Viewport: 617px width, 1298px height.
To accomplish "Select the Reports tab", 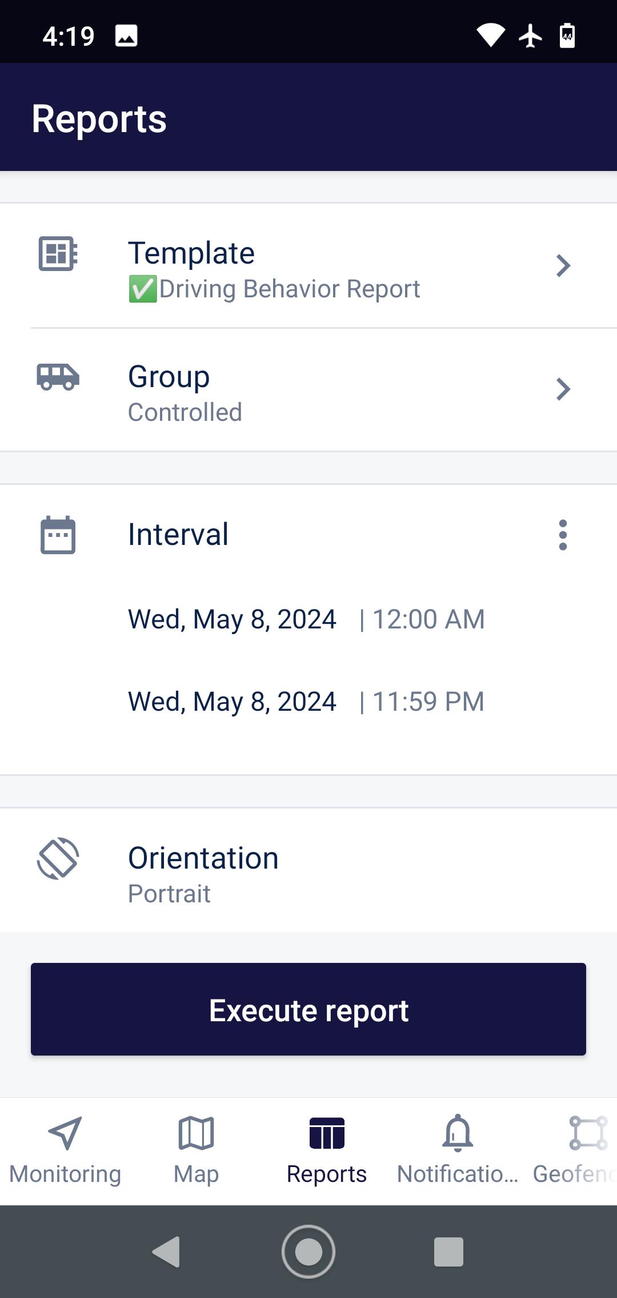I will [x=327, y=1150].
